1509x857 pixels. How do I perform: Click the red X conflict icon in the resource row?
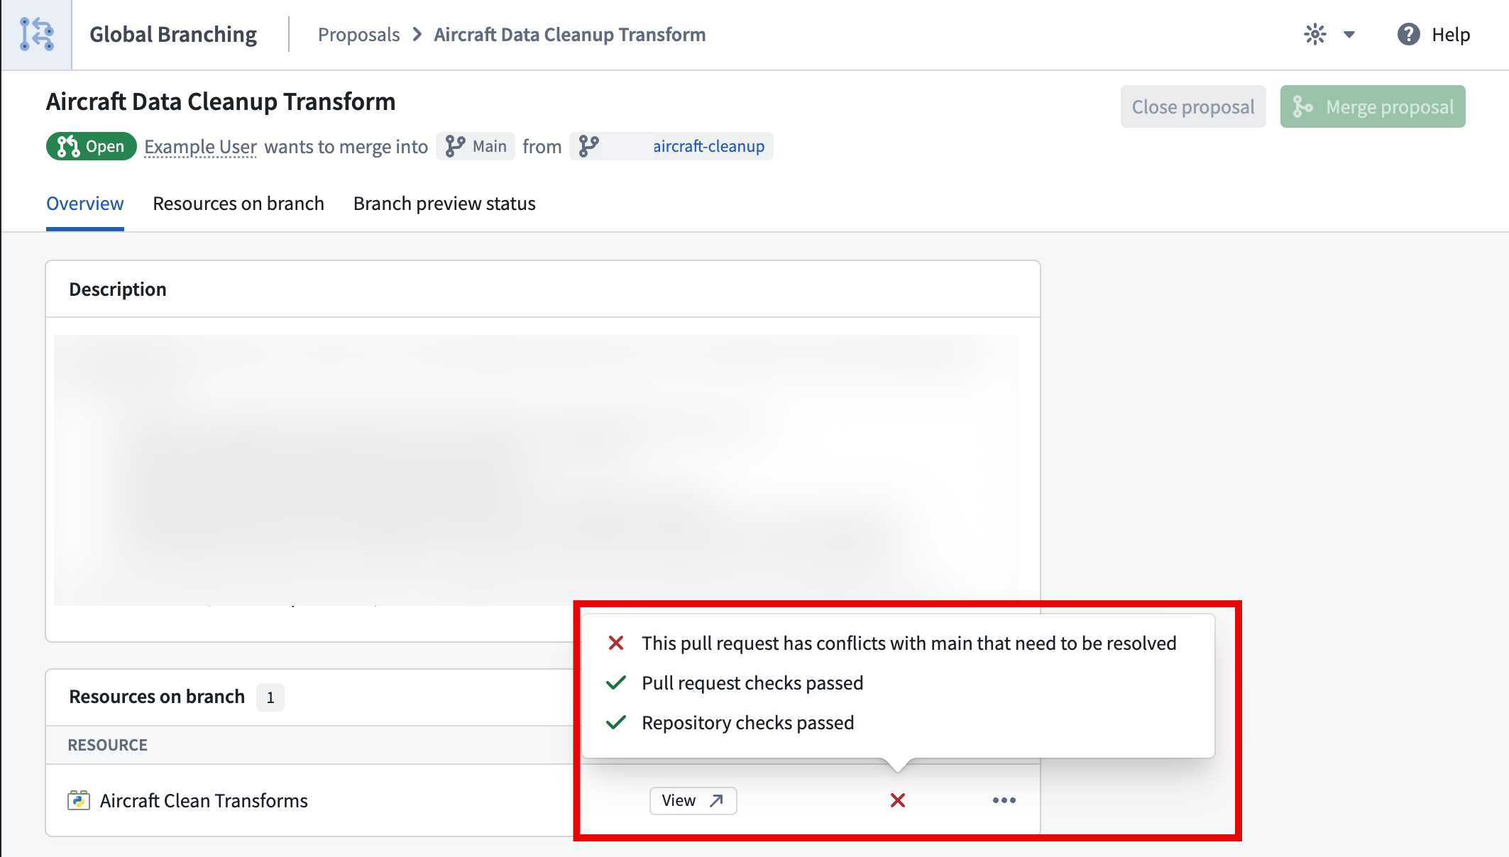tap(896, 800)
